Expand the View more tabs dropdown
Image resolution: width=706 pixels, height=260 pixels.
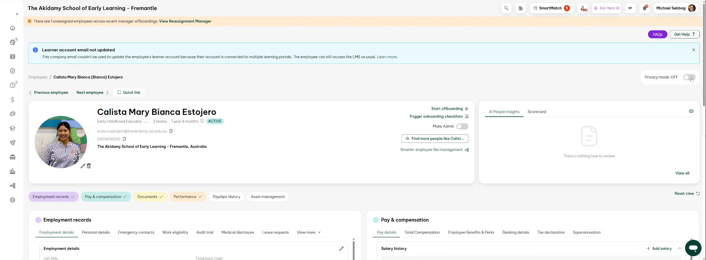pos(309,232)
